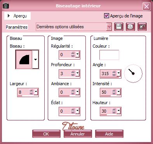Open the Paramètres presets dropdown
Screen dimensions: 153x144
pyautogui.click(x=109, y=27)
